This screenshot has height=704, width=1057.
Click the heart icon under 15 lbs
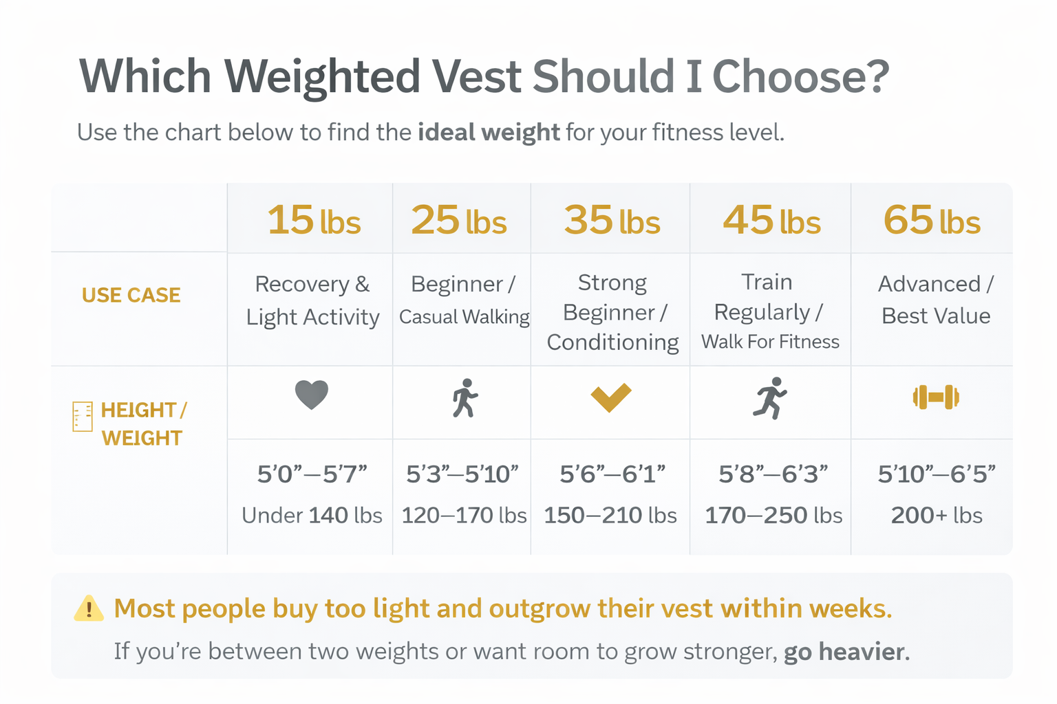click(311, 395)
